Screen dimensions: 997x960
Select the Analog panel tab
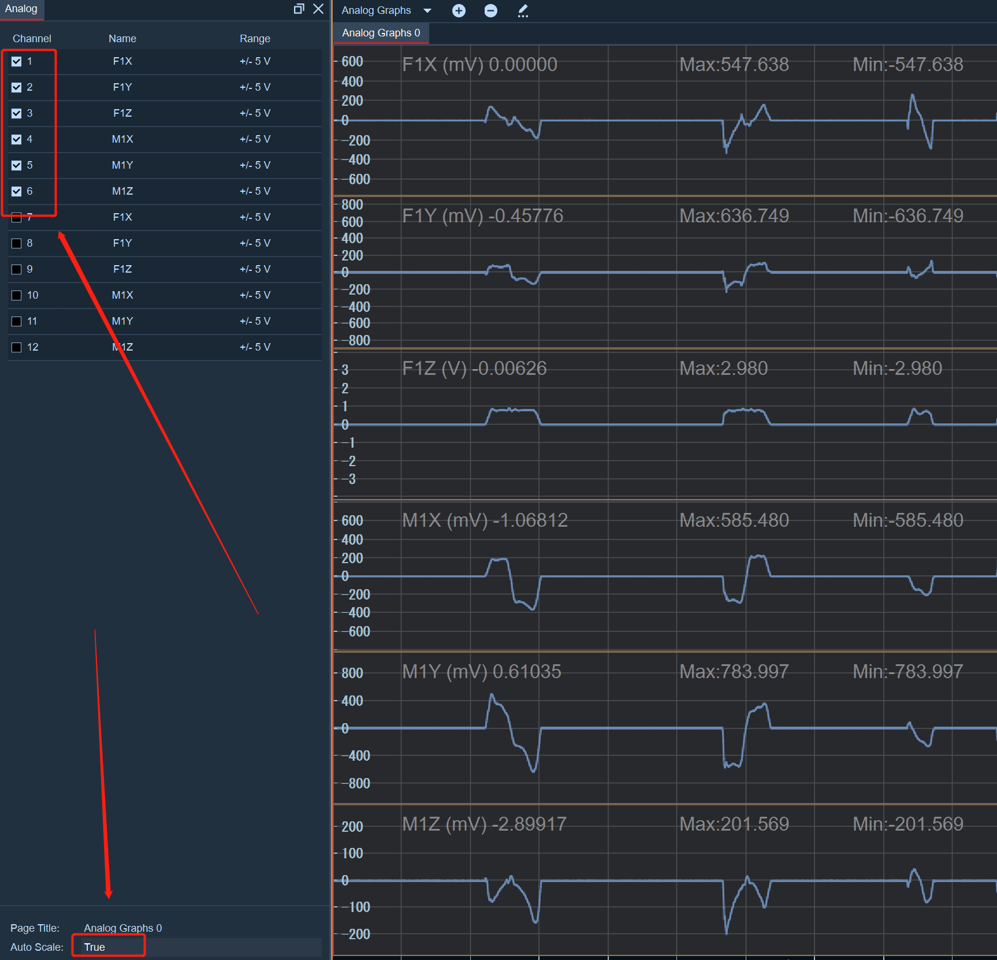(21, 9)
